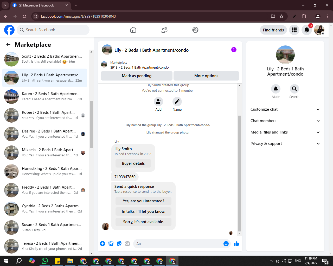Screen dimensions: 333x266
Task: Open the Menu grid icon
Action: [x=294, y=30]
